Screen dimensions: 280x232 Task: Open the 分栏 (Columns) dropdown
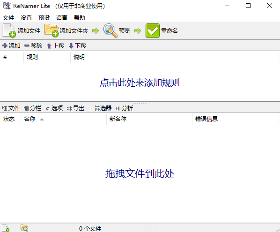[x=32, y=108]
